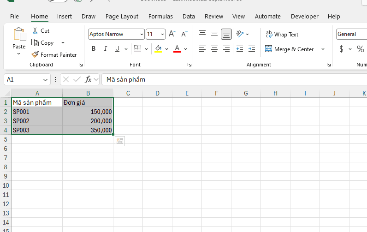Apply red font color

177,49
